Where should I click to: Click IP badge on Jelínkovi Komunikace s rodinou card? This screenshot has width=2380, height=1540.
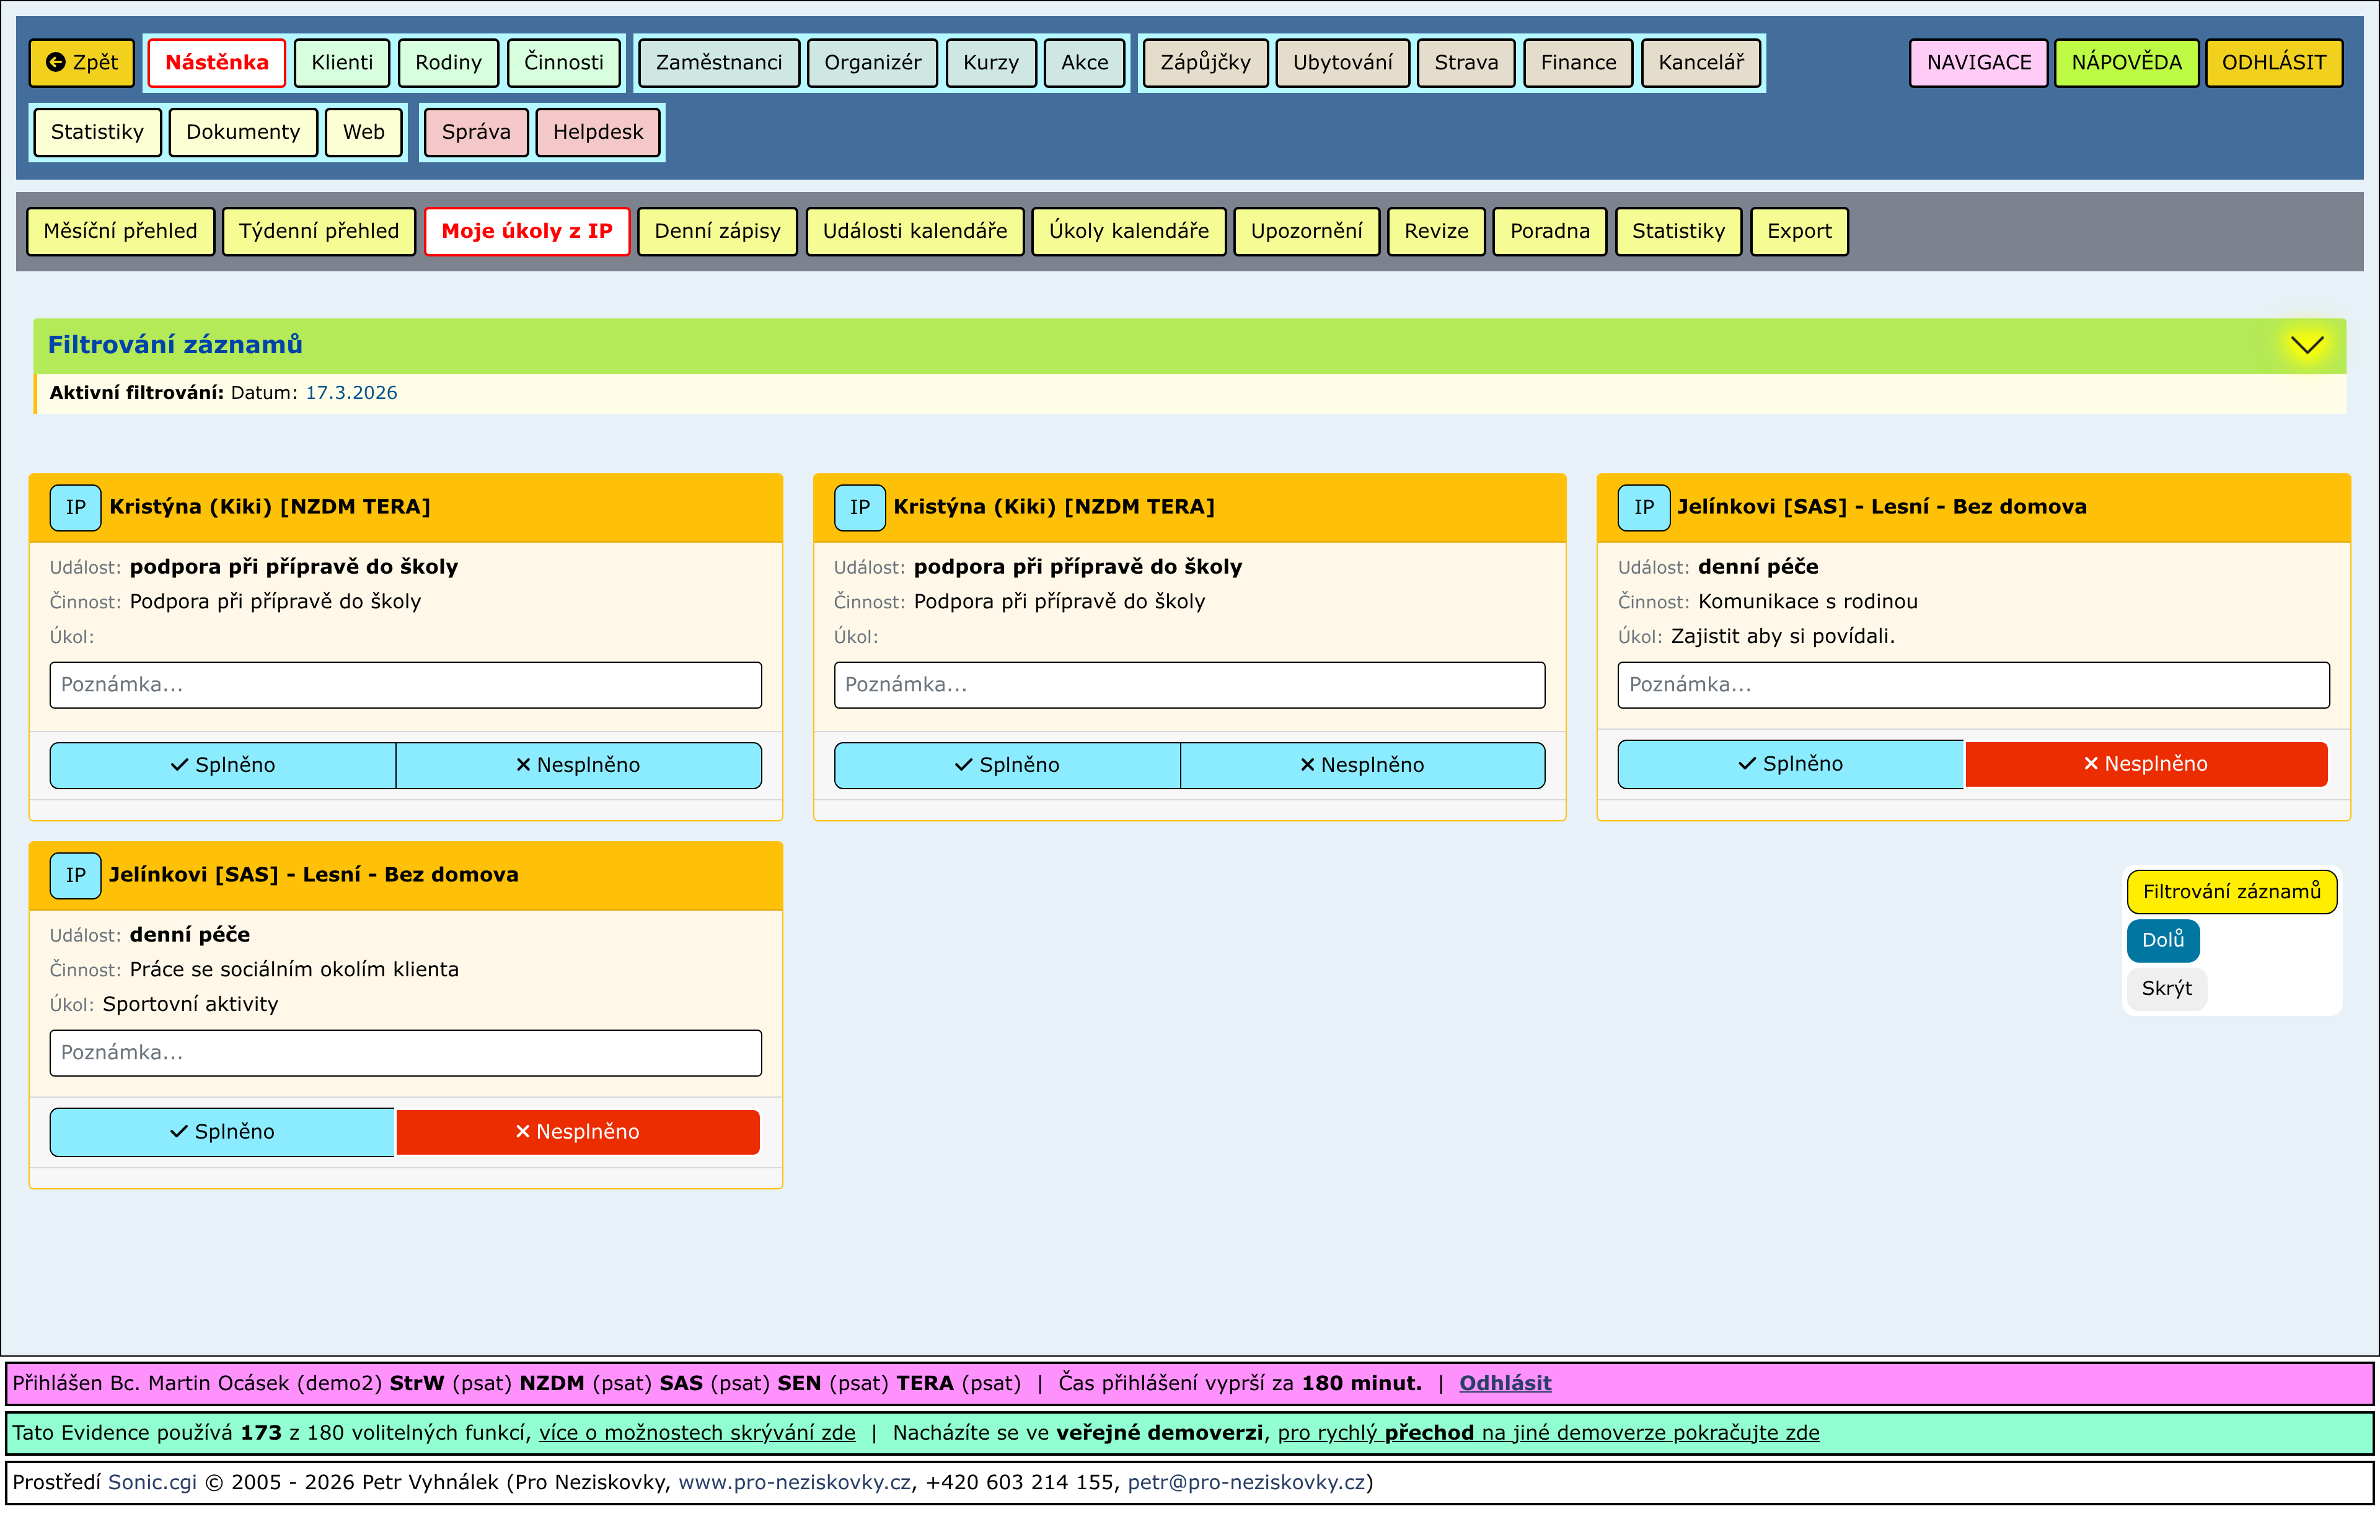point(1643,507)
